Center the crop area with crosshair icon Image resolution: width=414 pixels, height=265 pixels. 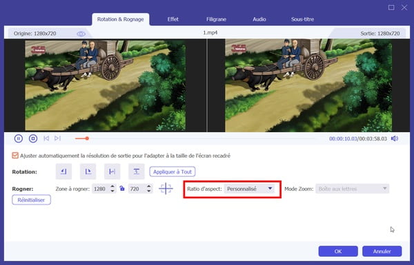click(x=166, y=189)
